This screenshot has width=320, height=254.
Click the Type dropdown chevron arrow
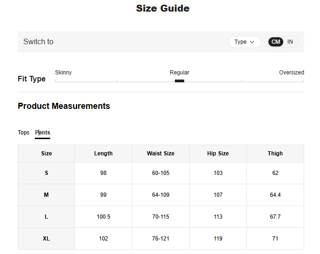253,42
